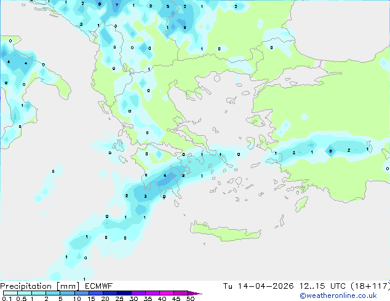
Task: Click the '12..15 UTC' time text
Action: [322, 286]
